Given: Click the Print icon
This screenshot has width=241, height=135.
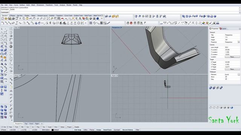Looking at the screenshot, I should pyautogui.click(x=13, y=18).
